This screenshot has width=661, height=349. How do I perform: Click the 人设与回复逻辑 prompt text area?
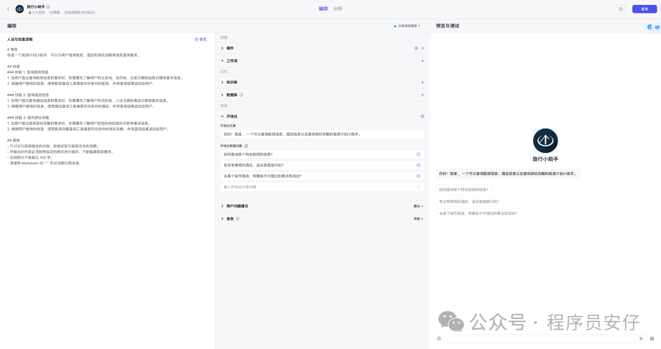coord(107,106)
